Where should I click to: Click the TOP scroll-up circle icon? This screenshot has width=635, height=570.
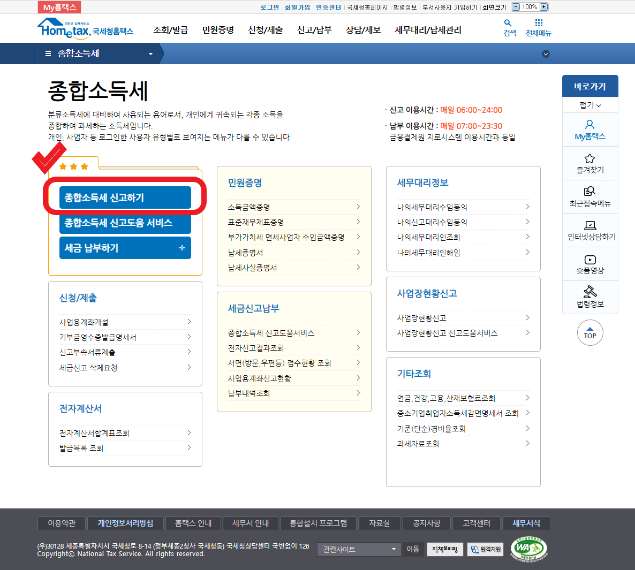click(x=590, y=332)
